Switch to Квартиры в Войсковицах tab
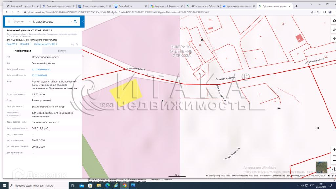Screen dimensions: 336x189 (166, 6)
